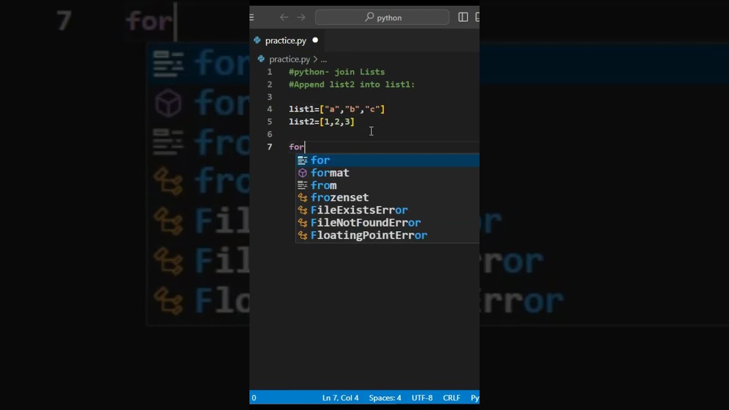Viewport: 729px width, 410px height.
Task: Select 'frozenset' from suggestions
Action: click(387, 198)
